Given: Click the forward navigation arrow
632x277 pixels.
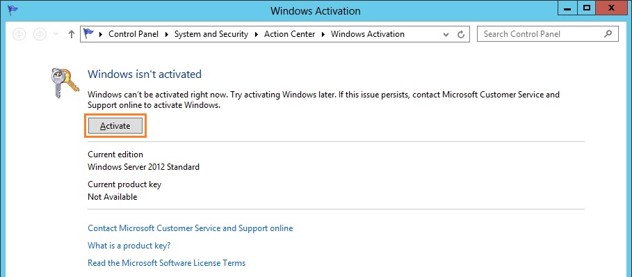Looking at the screenshot, I should point(40,34).
